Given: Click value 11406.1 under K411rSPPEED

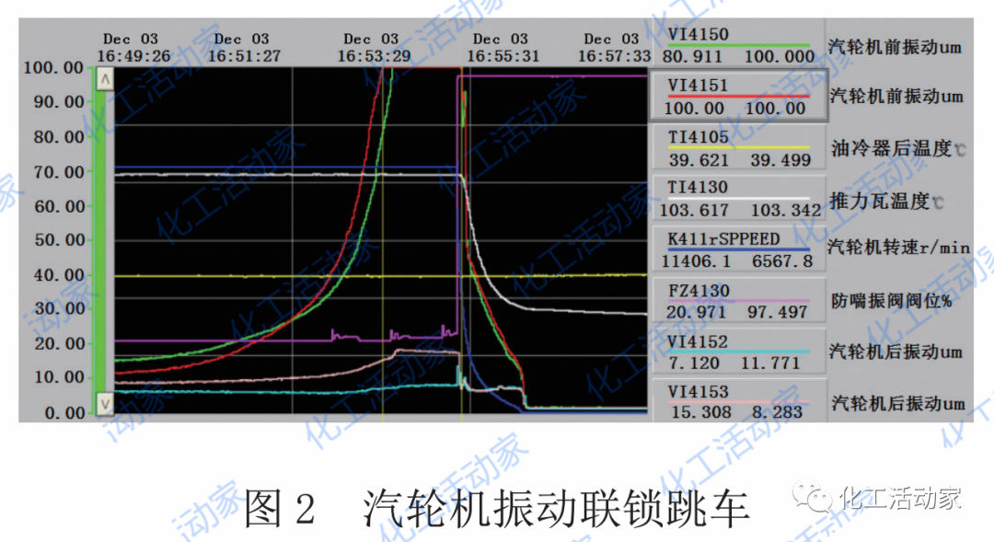Looking at the screenshot, I should click(x=696, y=261).
